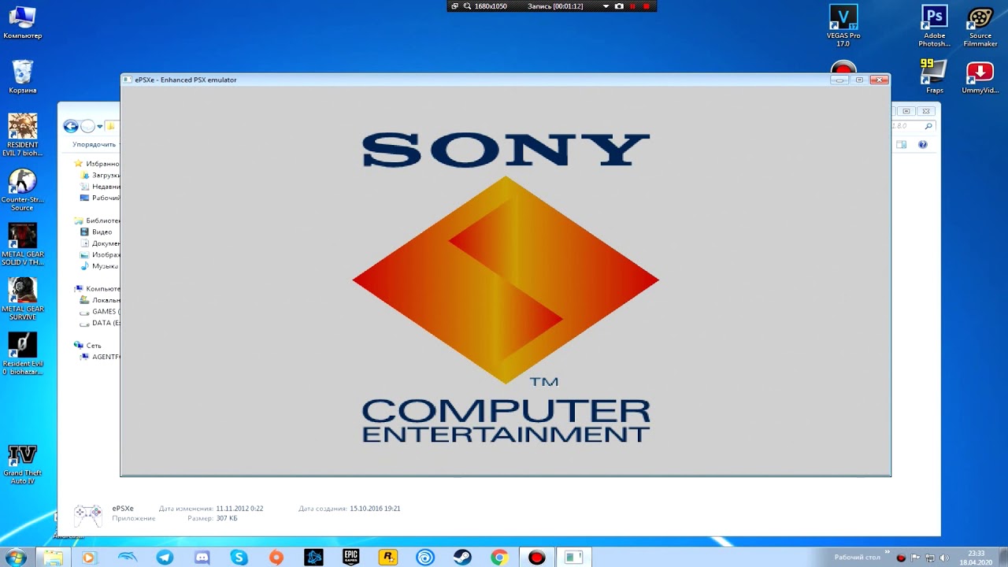Toggle the Explorer preview pane button
Viewport: 1008px width, 567px height.
(902, 144)
